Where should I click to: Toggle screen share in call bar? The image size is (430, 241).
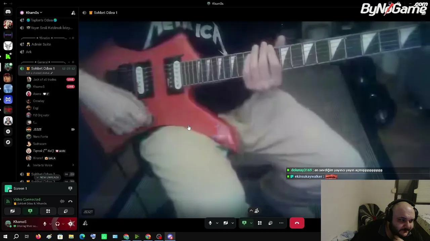click(244, 223)
